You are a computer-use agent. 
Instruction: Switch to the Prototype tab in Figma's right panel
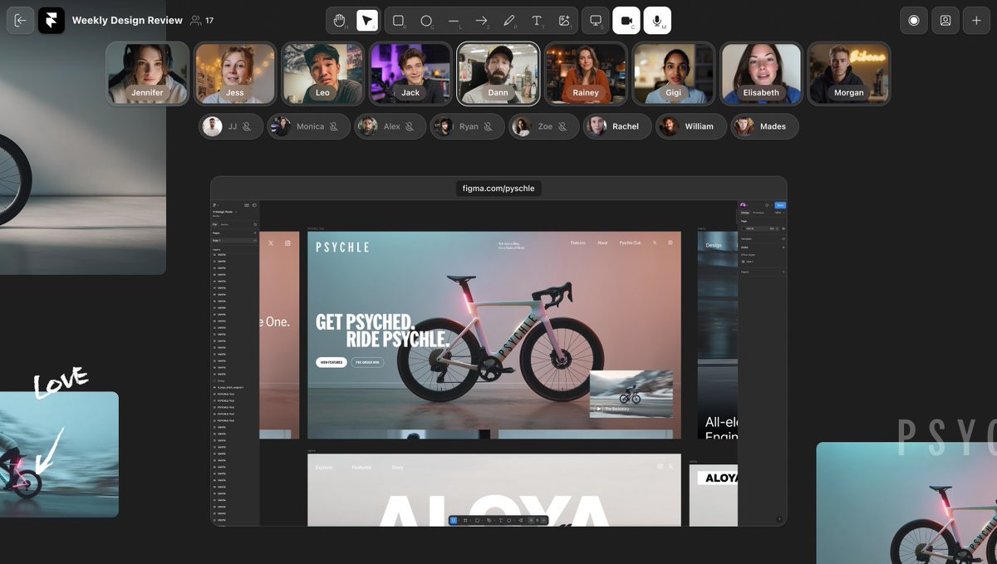coord(758,213)
